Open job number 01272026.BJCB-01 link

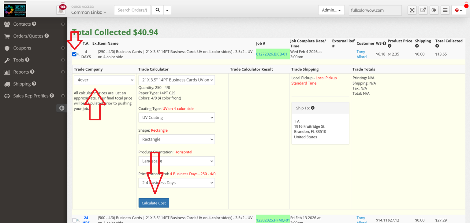pyautogui.click(x=272, y=54)
